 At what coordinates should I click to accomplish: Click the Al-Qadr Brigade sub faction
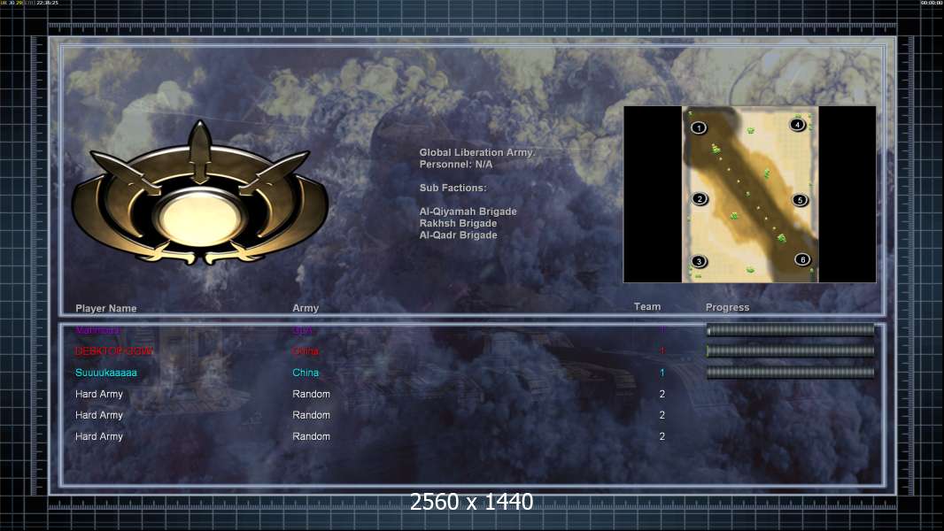458,235
